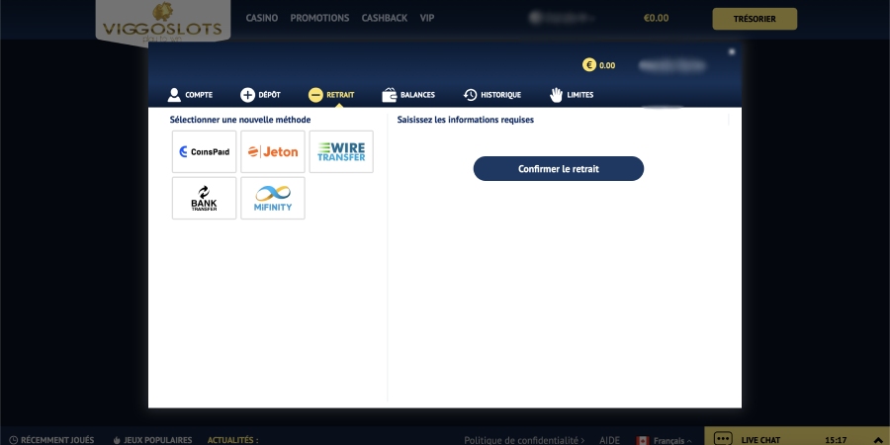The width and height of the screenshot is (890, 445).
Task: Expand the Live Chat panel arrow
Action: (x=879, y=438)
